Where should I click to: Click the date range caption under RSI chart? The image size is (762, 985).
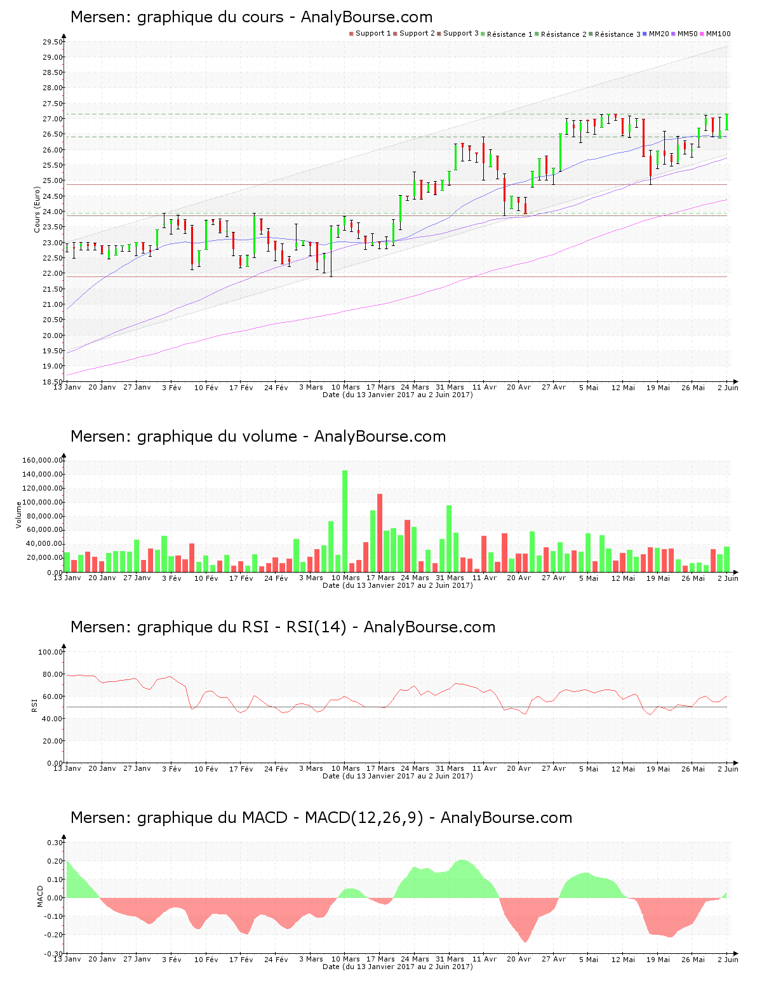[398, 776]
